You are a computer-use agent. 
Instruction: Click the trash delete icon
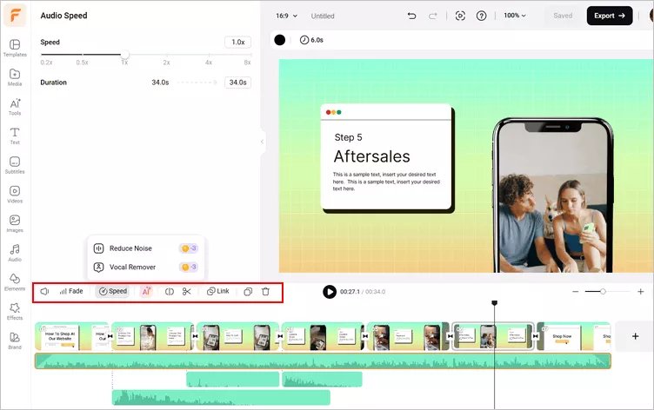pyautogui.click(x=266, y=292)
